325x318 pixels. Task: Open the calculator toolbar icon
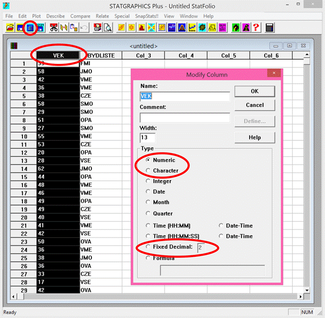269,28
